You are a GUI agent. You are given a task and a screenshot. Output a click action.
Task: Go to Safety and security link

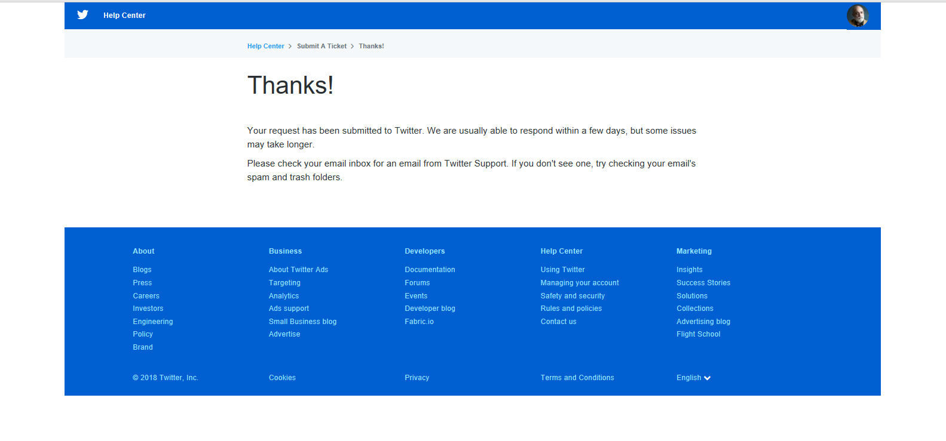click(573, 296)
